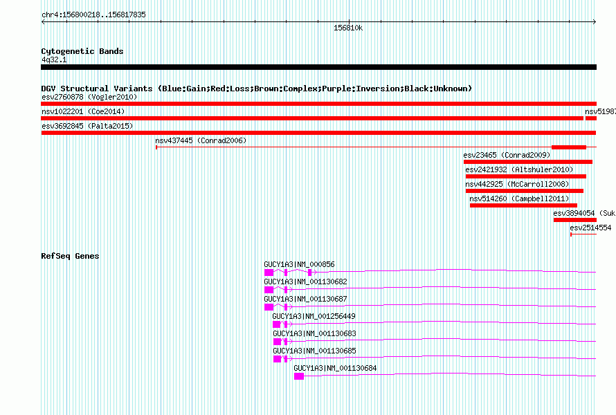Click the esv2514554 variant label
The height and width of the screenshot is (415, 616).
point(590,228)
